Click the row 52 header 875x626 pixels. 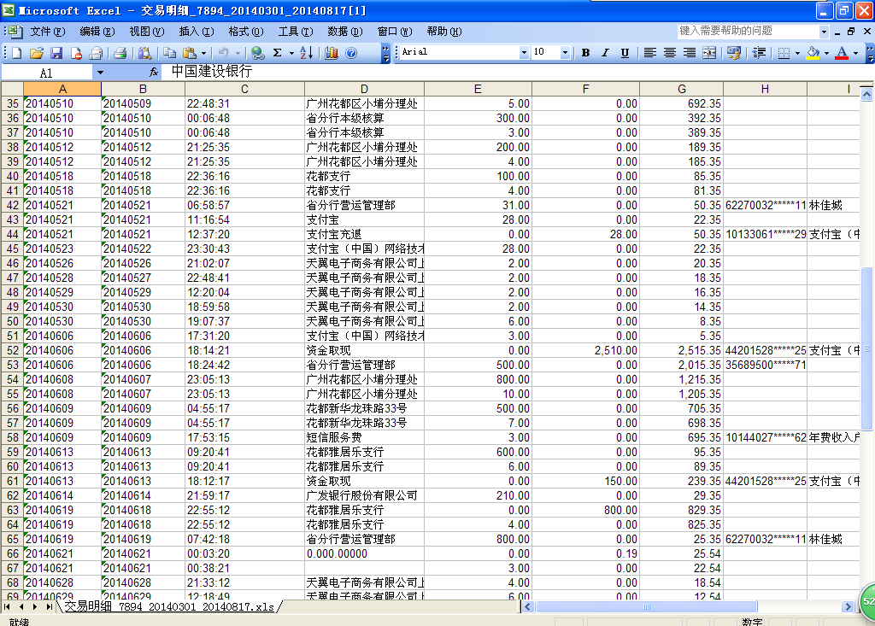tap(12, 350)
